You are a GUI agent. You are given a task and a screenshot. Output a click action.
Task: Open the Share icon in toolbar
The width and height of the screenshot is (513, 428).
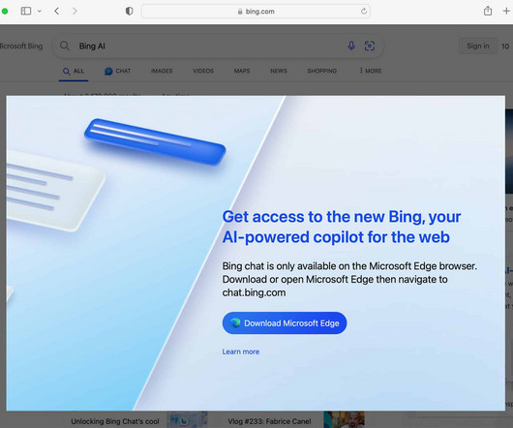488,11
